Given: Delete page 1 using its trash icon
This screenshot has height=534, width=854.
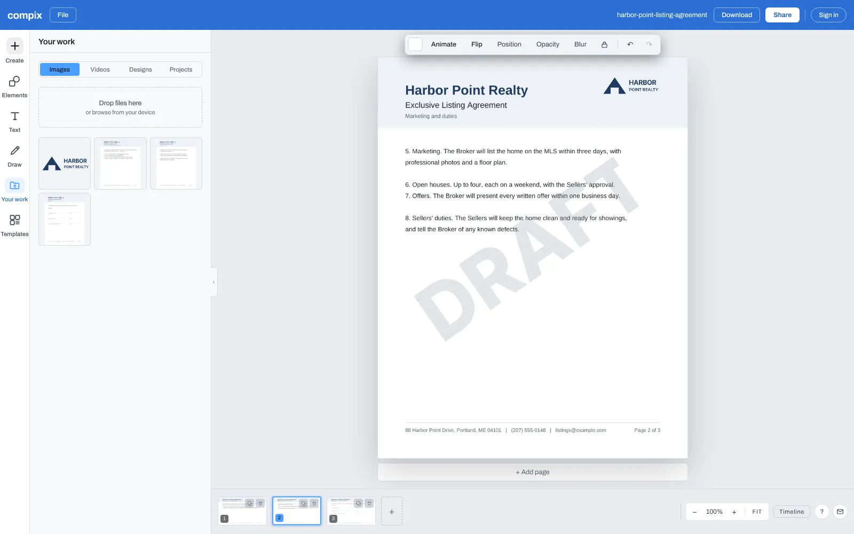Looking at the screenshot, I should click(x=260, y=503).
